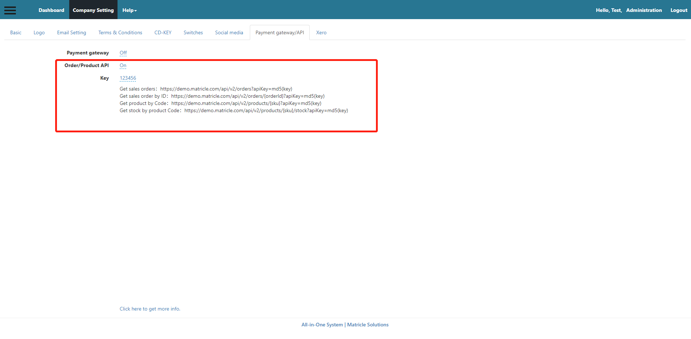This screenshot has width=691, height=339.
Task: Open the hamburger menu icon
Action: (10, 10)
